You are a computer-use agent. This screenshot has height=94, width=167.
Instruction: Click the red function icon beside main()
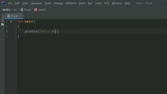(x=36, y=10)
